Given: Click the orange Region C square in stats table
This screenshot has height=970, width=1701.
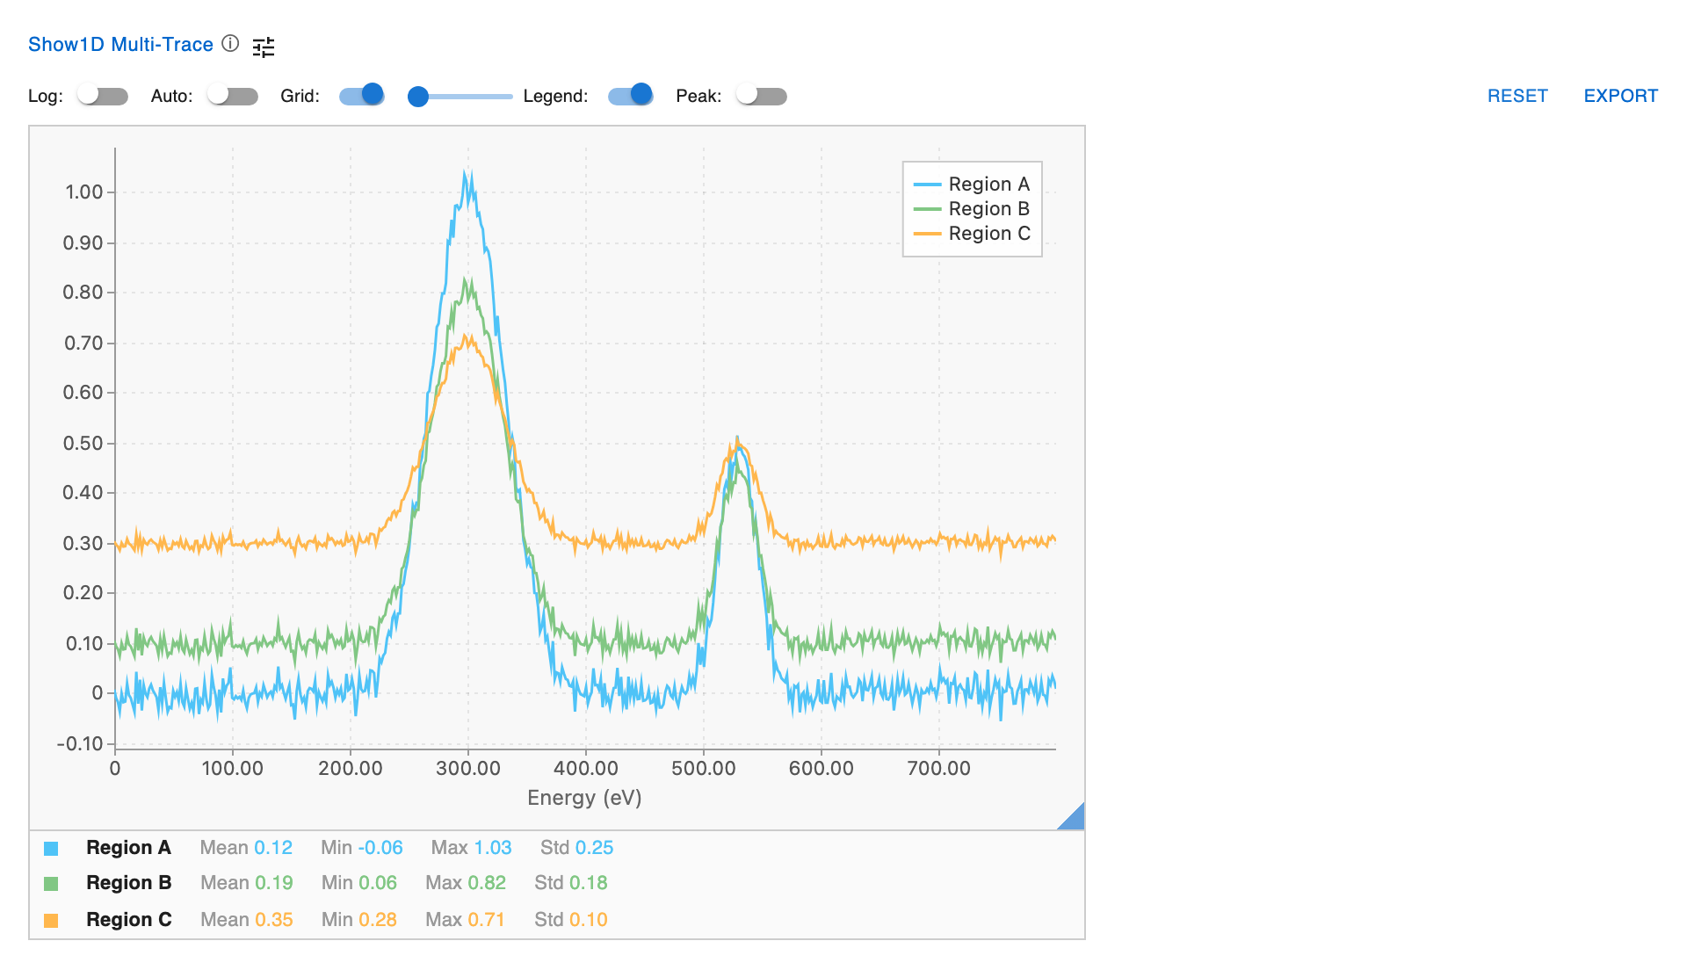Looking at the screenshot, I should (50, 919).
